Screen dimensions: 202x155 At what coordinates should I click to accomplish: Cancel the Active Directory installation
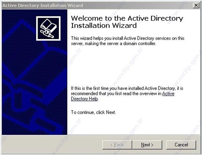coord(181,145)
